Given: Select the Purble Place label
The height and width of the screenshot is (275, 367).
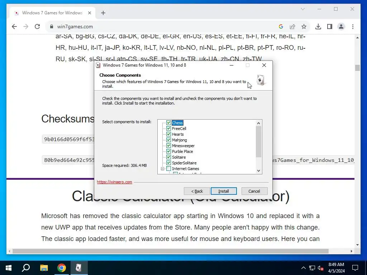Looking at the screenshot, I should [x=182, y=151].
